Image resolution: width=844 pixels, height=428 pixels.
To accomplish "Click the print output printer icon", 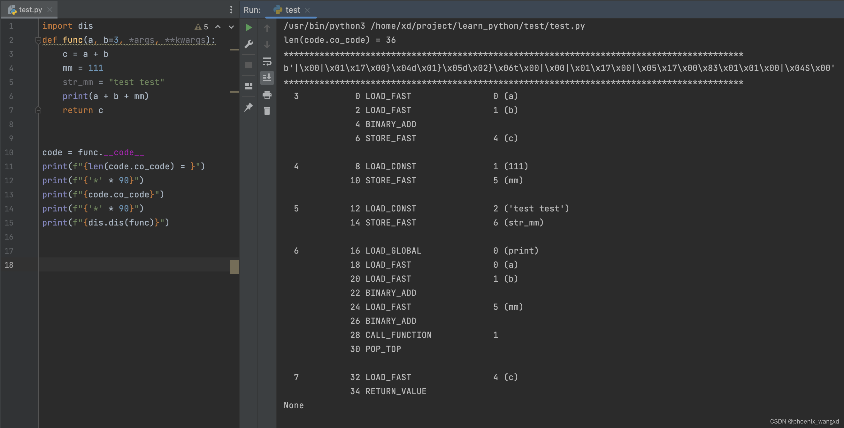I will pos(267,95).
